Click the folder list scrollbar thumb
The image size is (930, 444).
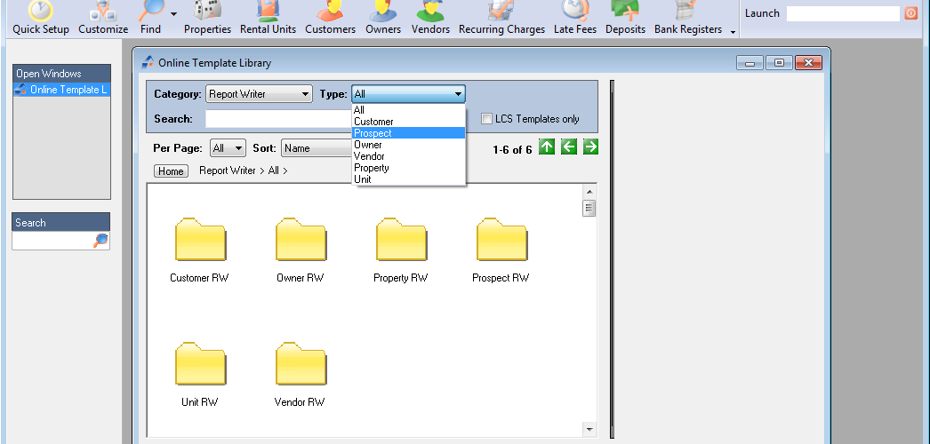click(589, 209)
